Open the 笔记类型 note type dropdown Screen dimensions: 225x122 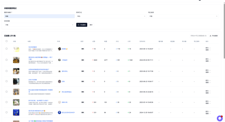coord(183,16)
